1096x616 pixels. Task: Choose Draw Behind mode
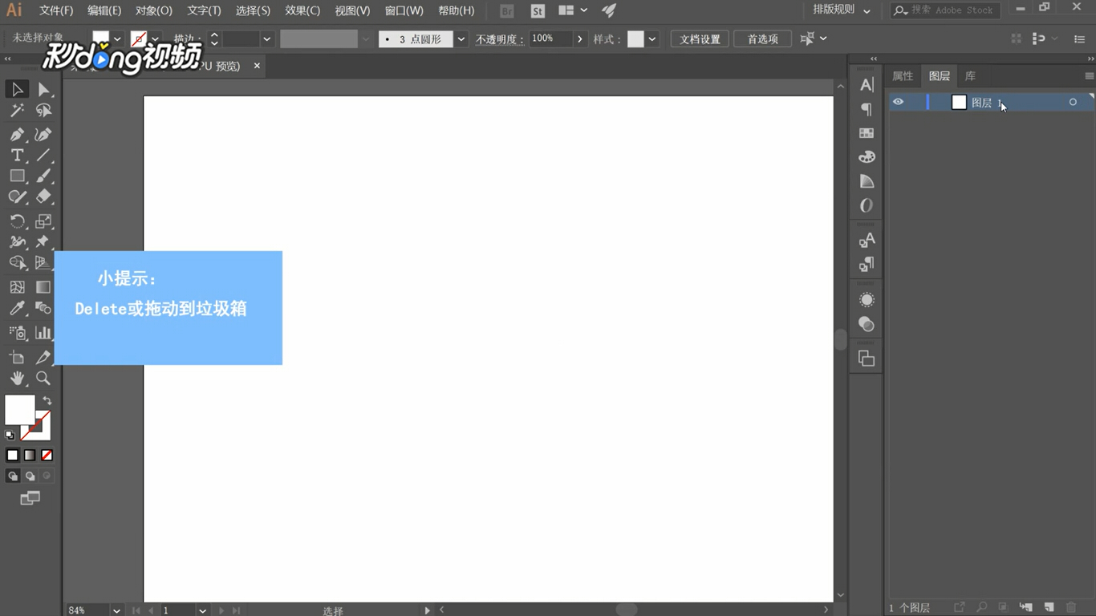click(x=30, y=476)
